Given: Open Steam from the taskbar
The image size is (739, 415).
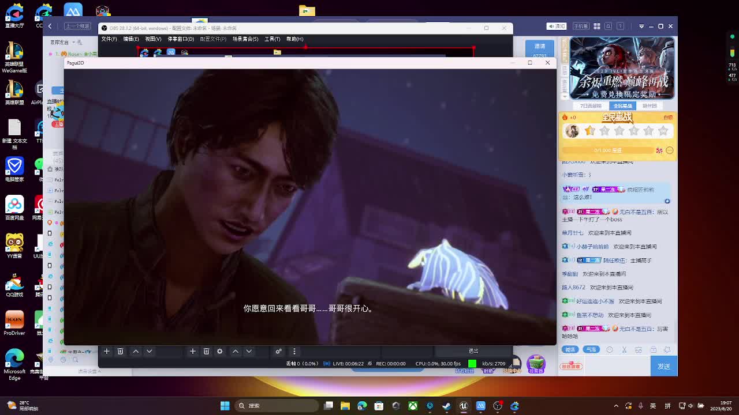Looking at the screenshot, I should pyautogui.click(x=446, y=406).
